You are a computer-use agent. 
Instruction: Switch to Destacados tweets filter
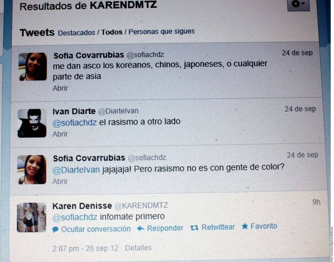point(77,33)
